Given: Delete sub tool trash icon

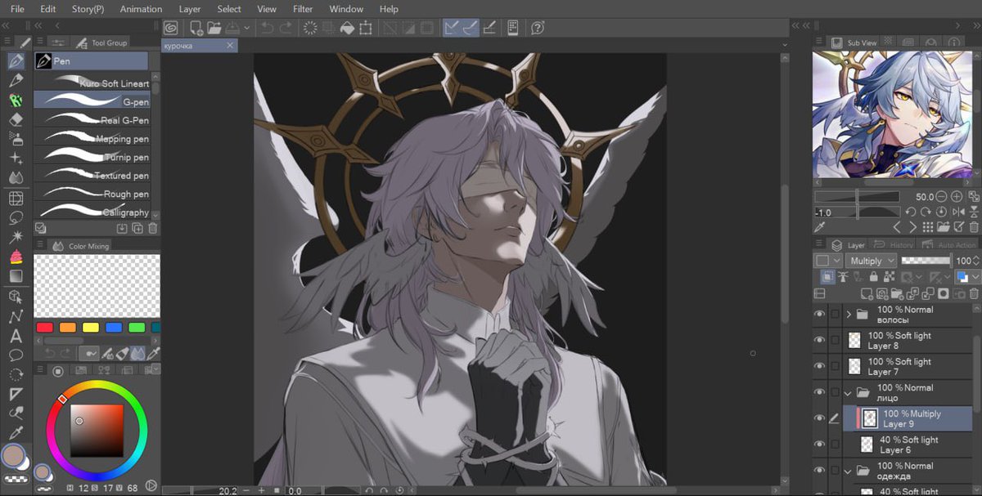Looking at the screenshot, I should pos(153,229).
